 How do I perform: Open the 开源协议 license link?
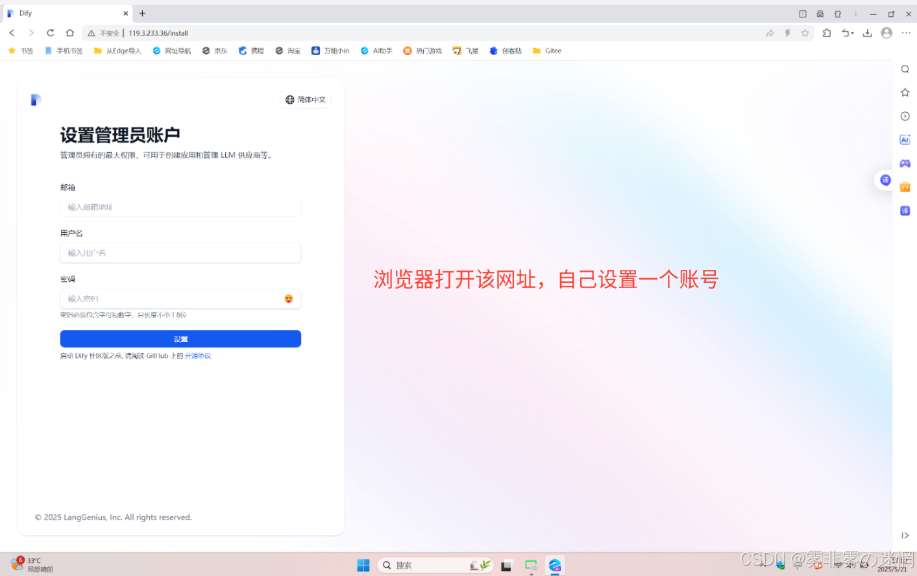point(198,355)
